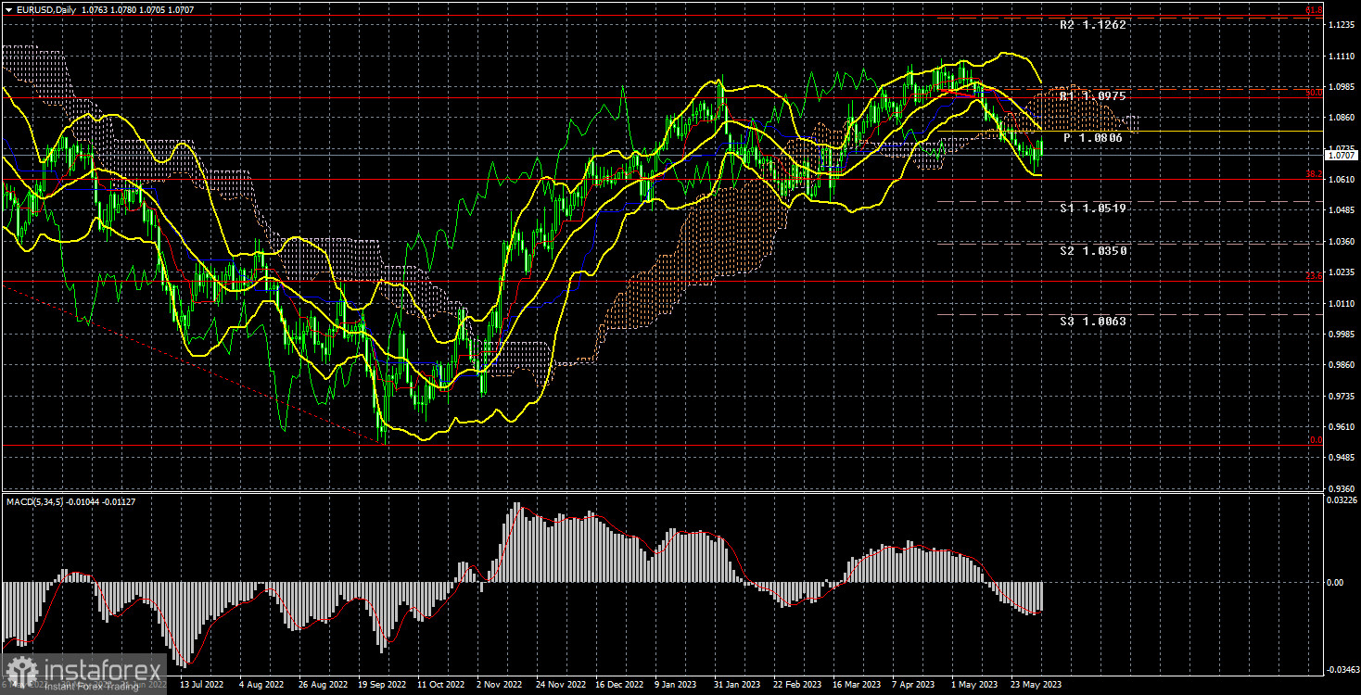1361x695 pixels.
Task: Click price axis value 1.0485
Action: coord(1341,210)
